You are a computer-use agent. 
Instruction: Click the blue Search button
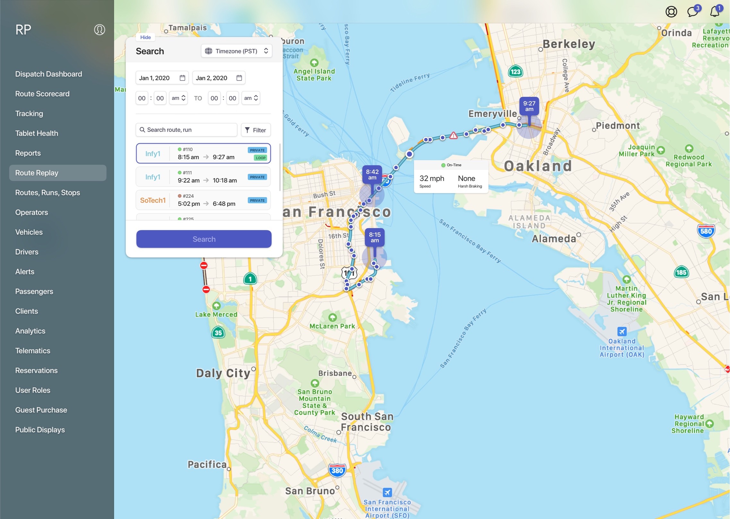tap(204, 239)
